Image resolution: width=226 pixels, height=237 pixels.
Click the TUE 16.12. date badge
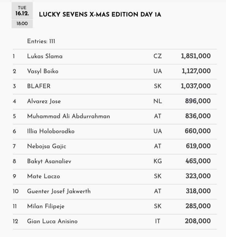click(22, 11)
